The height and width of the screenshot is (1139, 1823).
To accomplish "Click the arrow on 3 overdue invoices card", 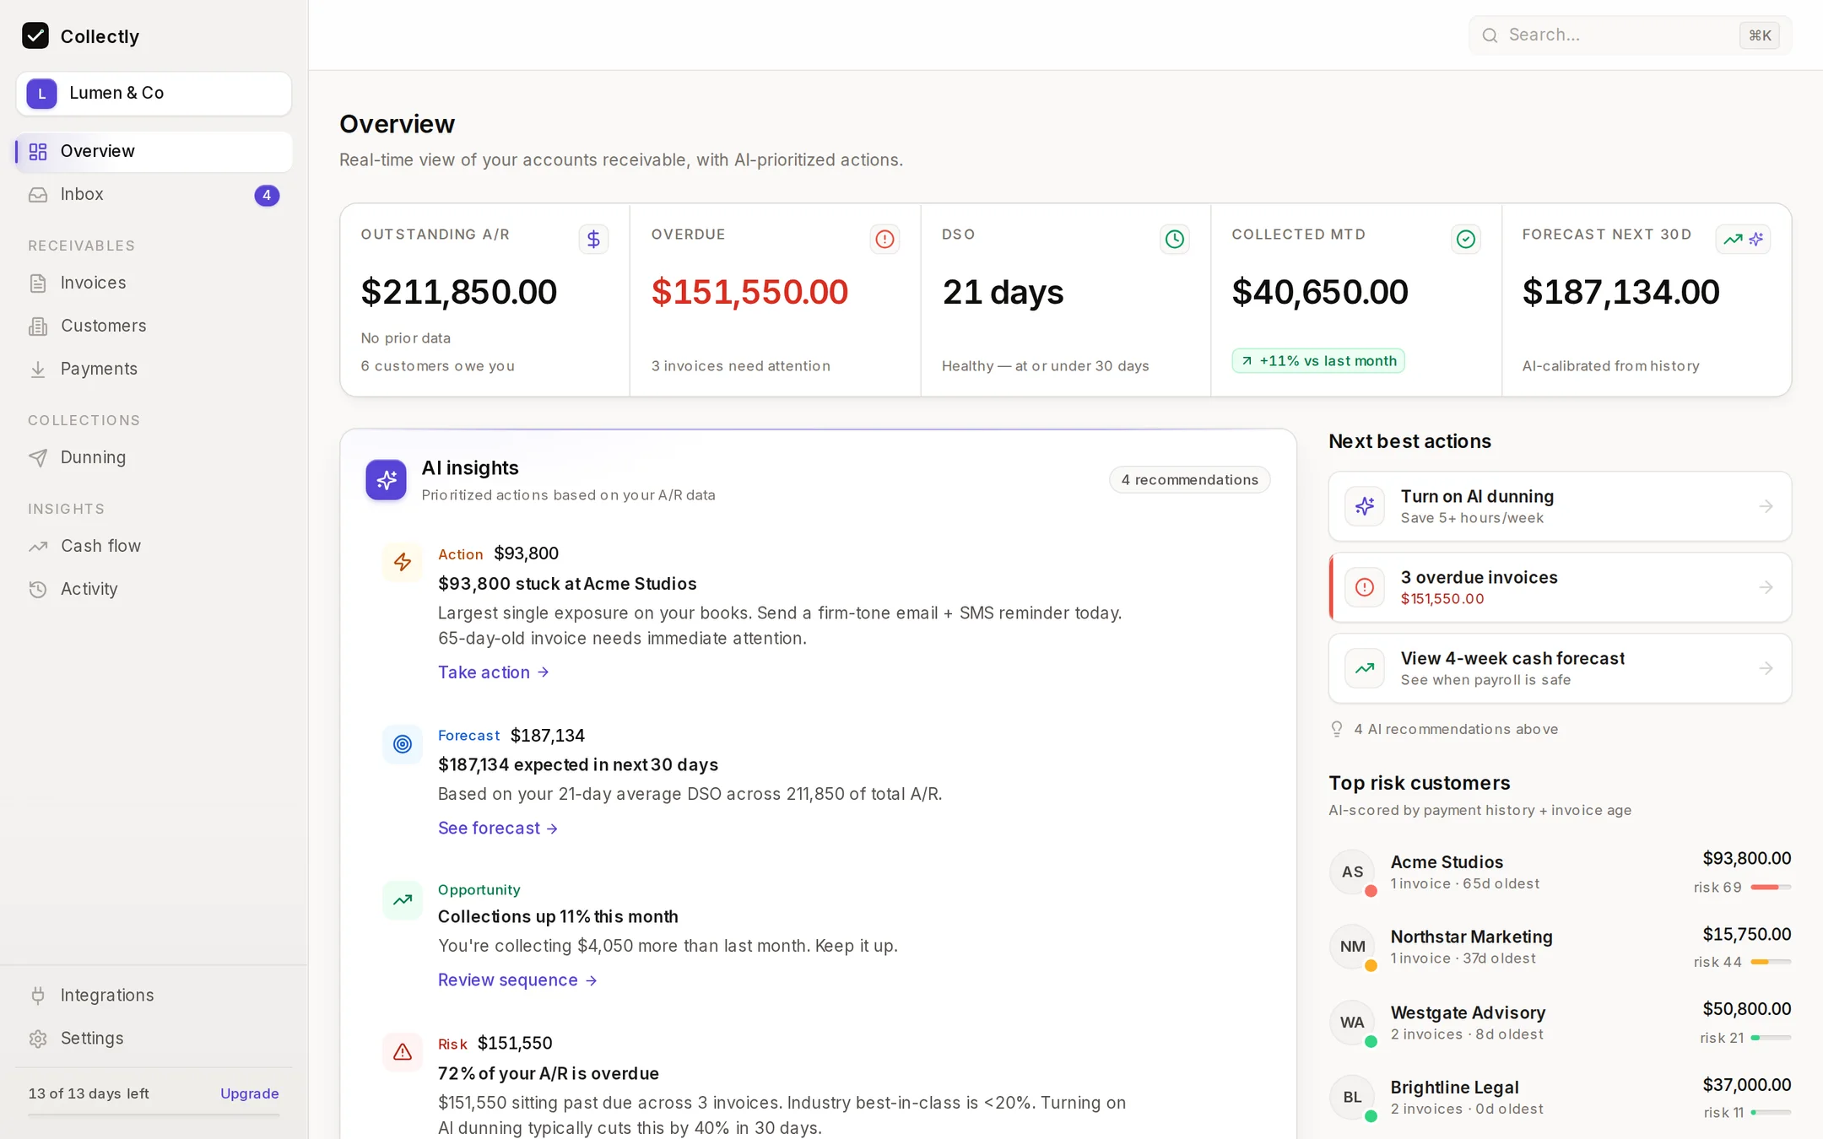I will tap(1766, 587).
